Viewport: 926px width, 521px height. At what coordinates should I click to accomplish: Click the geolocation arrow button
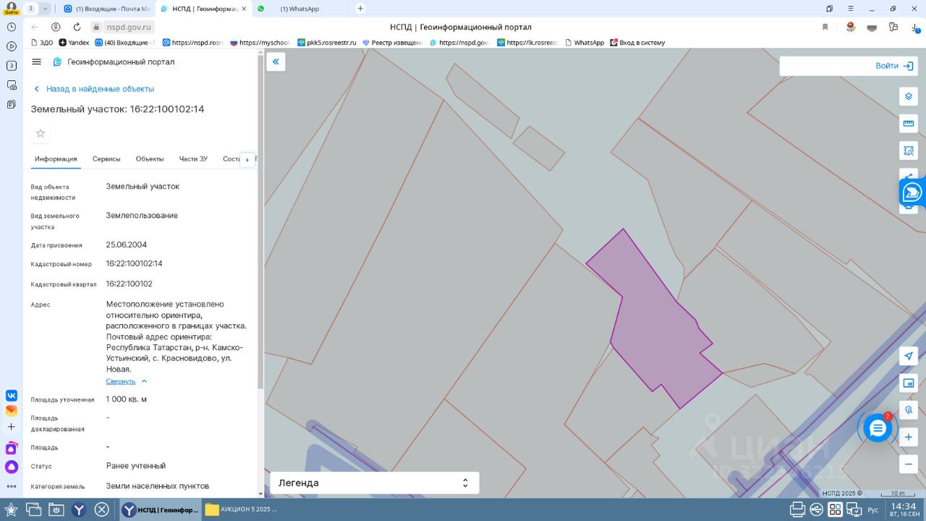[x=909, y=356]
